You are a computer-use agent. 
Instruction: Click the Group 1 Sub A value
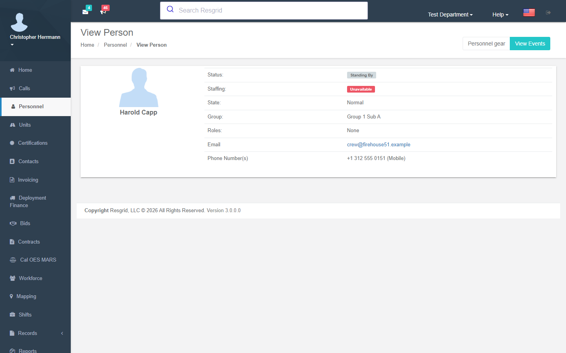tap(364, 117)
